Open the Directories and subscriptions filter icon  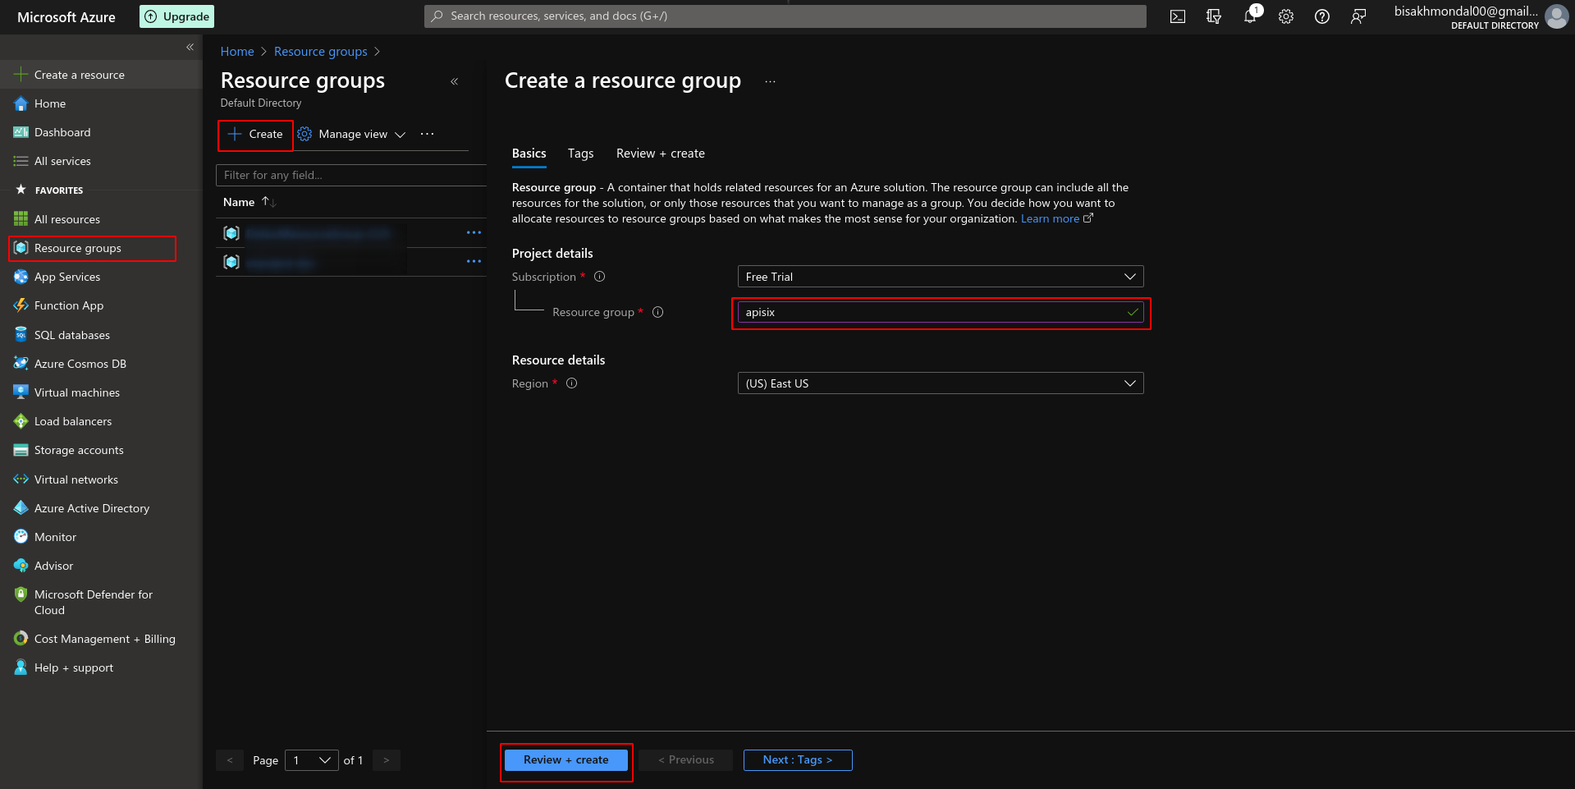1214,16
